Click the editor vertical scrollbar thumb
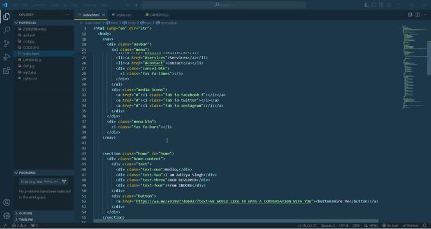Viewport: 431px width, 229px height. coord(429,58)
